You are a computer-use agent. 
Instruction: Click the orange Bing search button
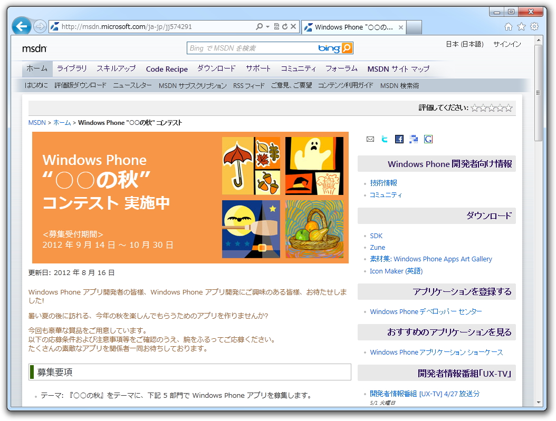347,48
